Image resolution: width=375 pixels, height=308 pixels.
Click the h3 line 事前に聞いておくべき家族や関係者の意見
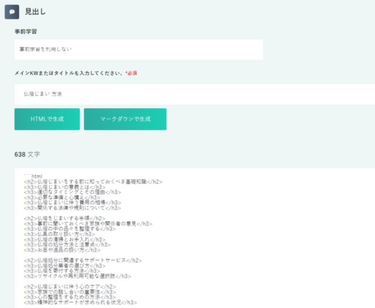(x=88, y=224)
